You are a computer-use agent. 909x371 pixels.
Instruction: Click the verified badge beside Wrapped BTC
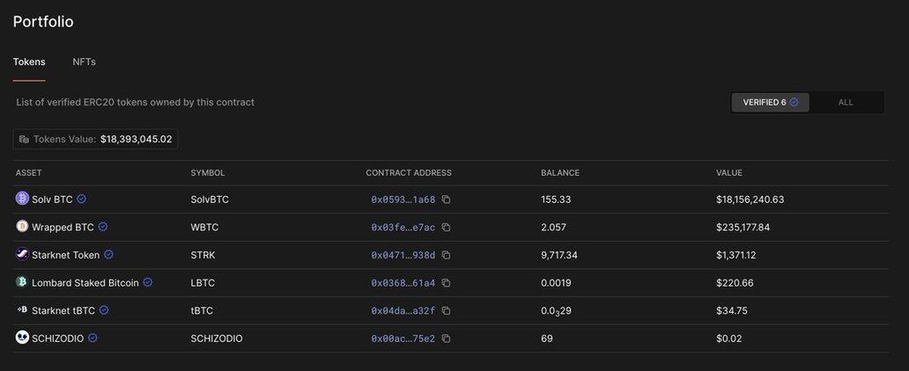coord(103,227)
